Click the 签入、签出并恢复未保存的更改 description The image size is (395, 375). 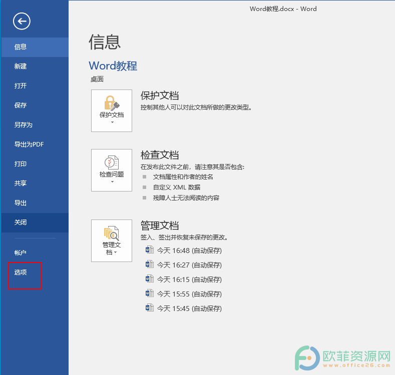[x=184, y=237]
